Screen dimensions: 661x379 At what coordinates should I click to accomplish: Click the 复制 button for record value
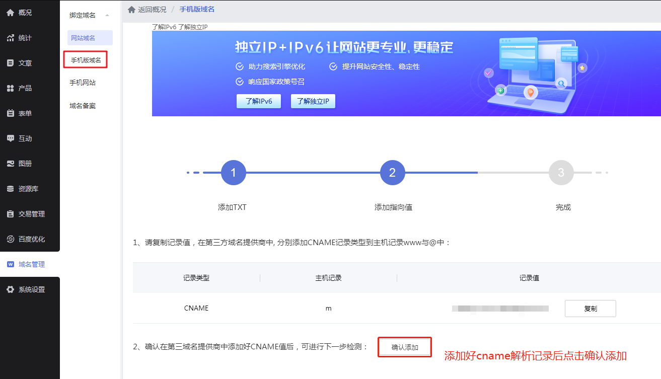tap(591, 309)
